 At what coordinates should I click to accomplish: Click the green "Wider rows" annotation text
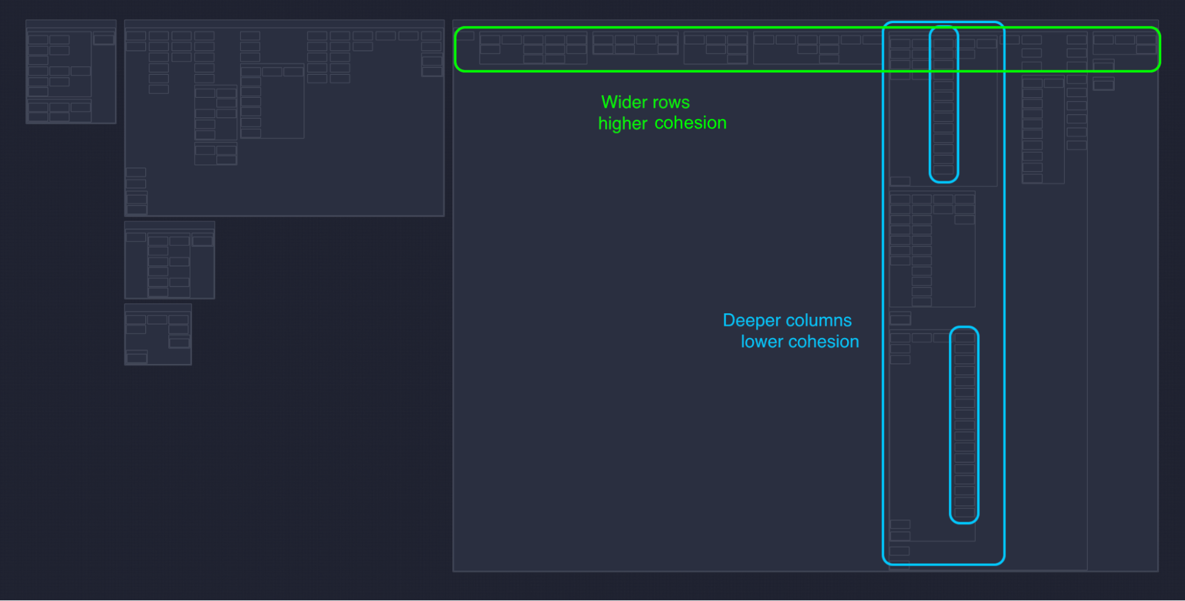click(x=645, y=102)
